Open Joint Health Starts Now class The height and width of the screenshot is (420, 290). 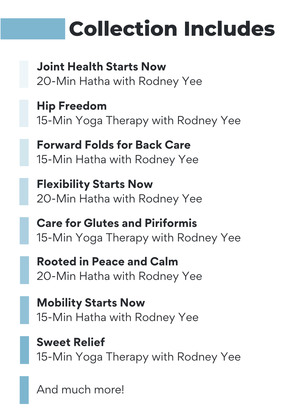[x=101, y=66]
